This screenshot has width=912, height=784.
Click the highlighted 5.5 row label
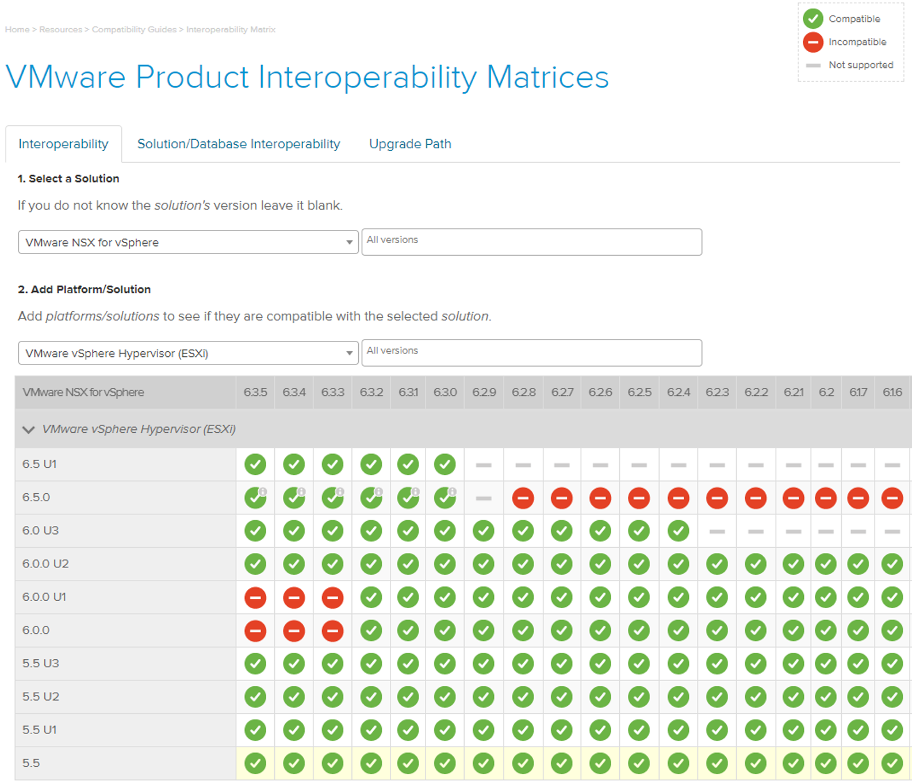coord(31,763)
